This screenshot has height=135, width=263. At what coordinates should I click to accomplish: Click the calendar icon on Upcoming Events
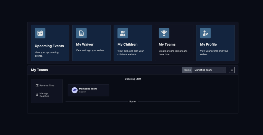pos(40,33)
